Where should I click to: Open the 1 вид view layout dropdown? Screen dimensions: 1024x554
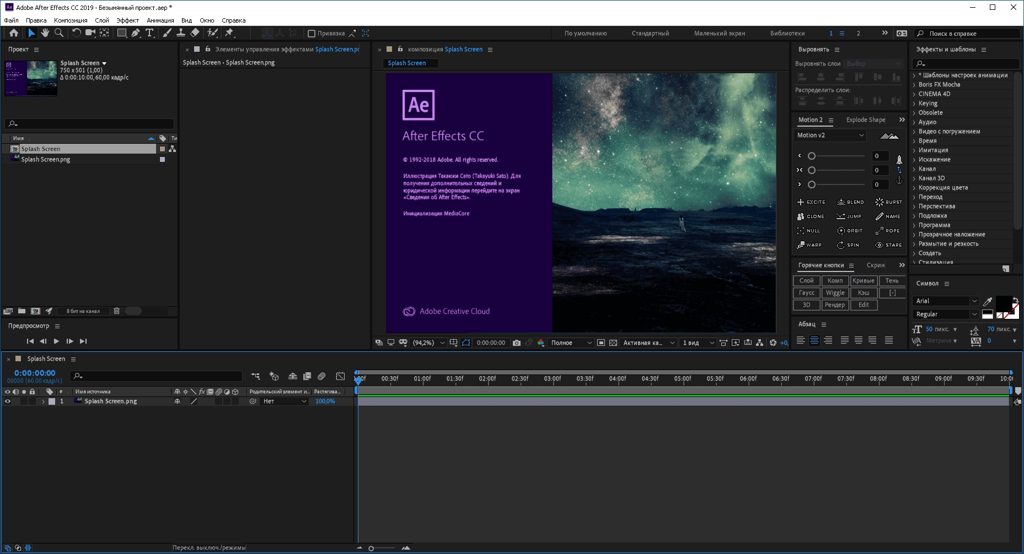click(x=698, y=343)
